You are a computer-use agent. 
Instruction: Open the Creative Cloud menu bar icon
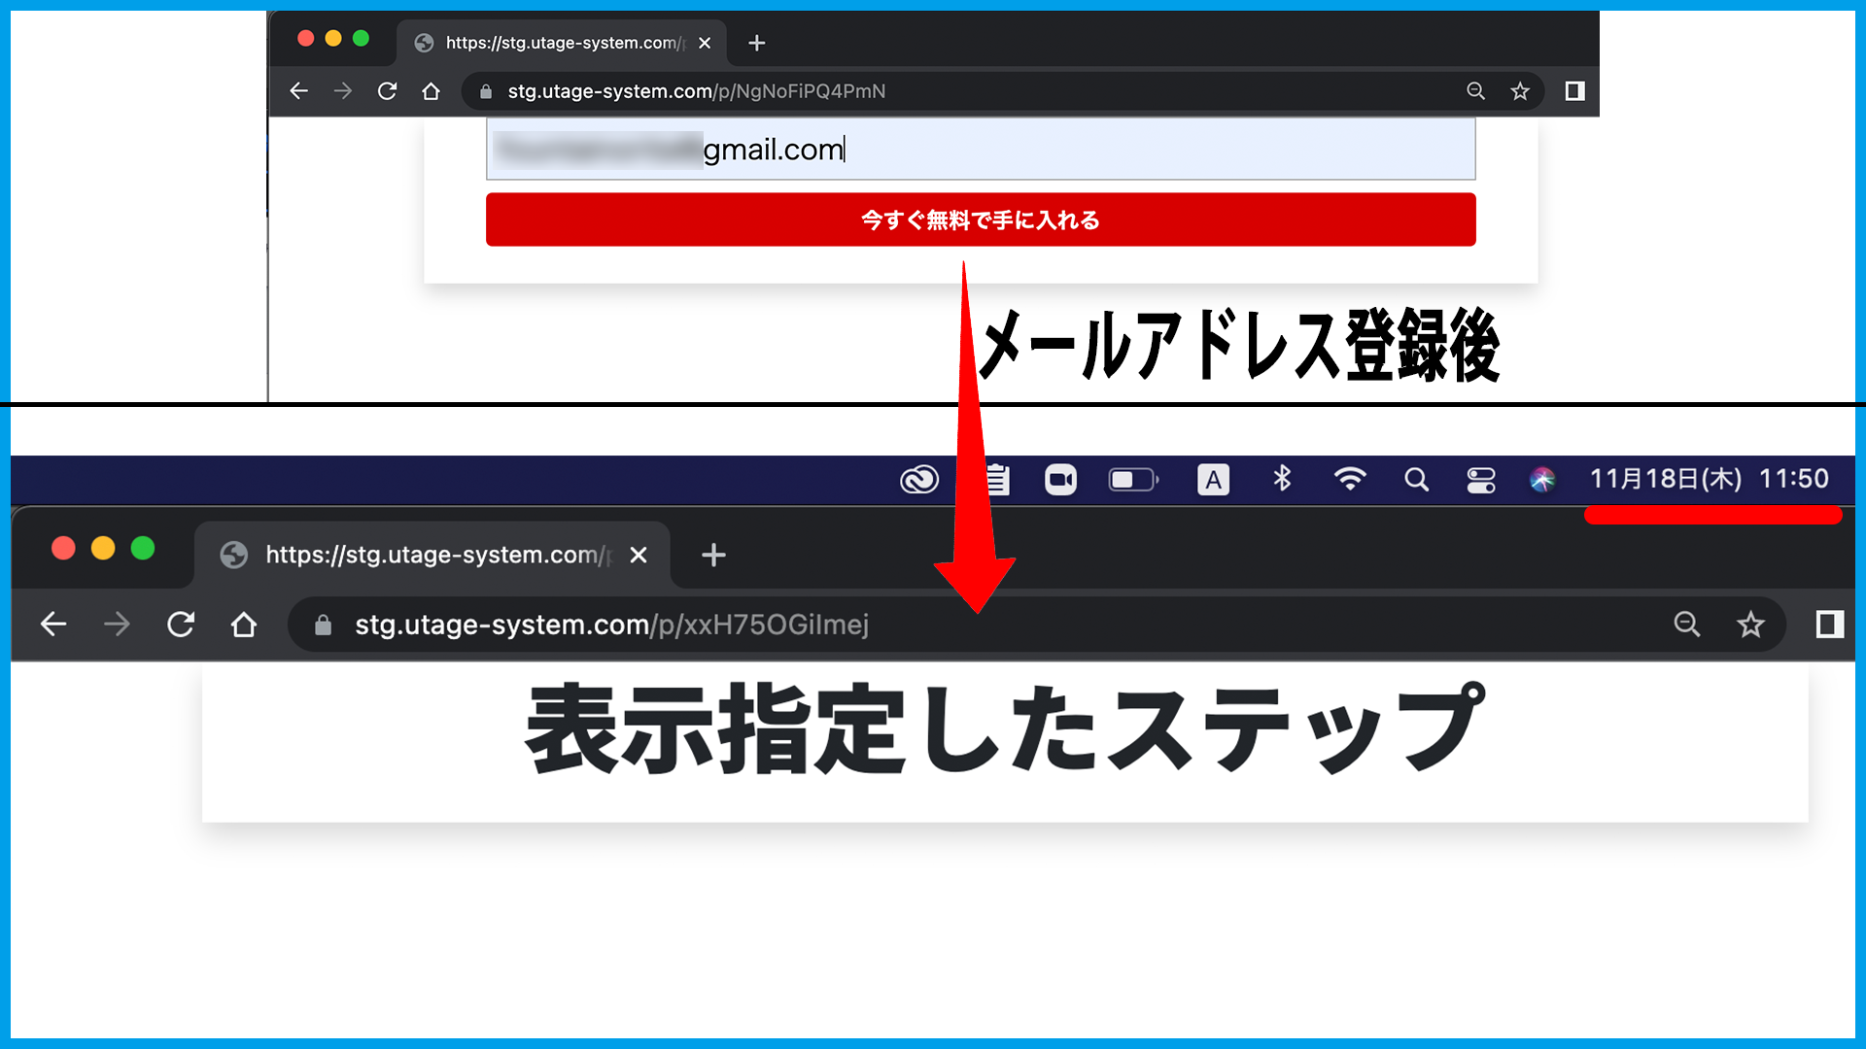pyautogui.click(x=918, y=480)
